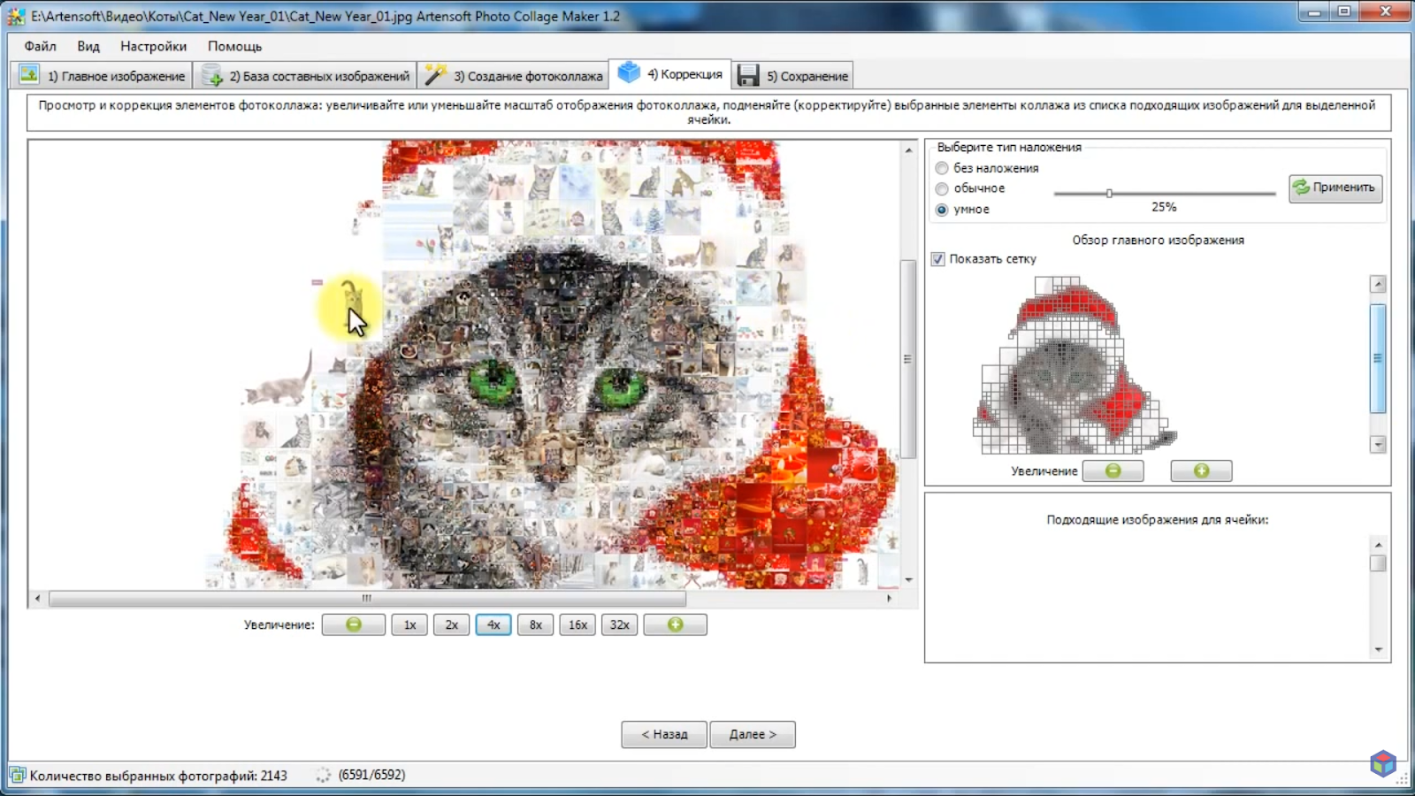The width and height of the screenshot is (1415, 796).
Task: Click the main image picture icon on tab 1
Action: (29, 75)
